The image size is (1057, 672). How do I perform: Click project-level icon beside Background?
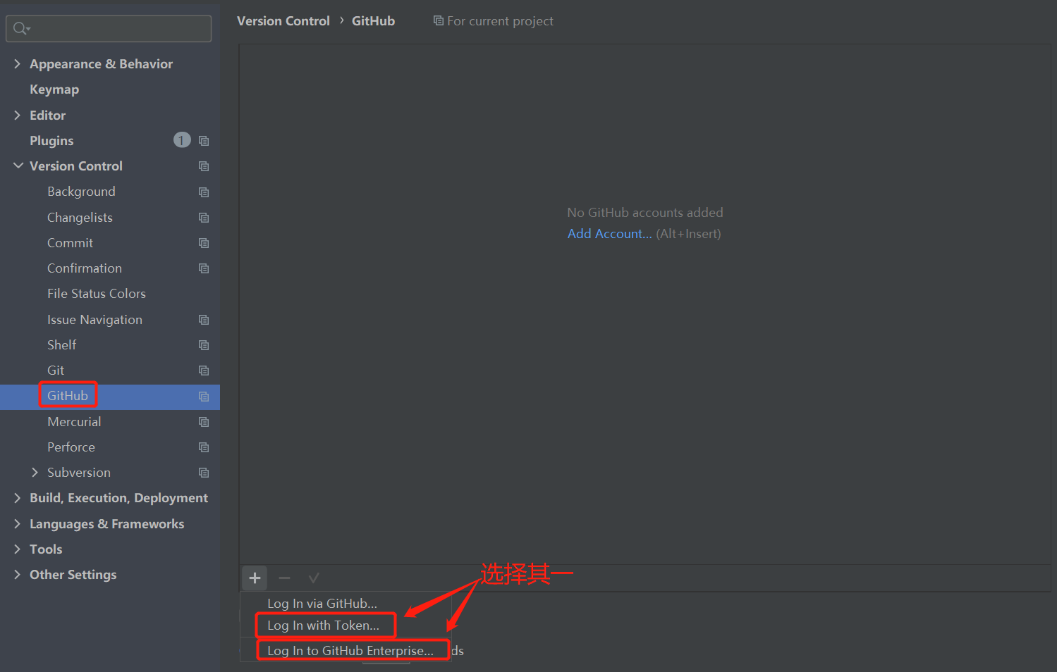[x=204, y=192]
